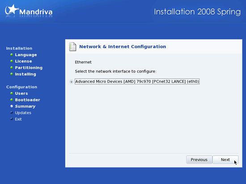This screenshot has width=246, height=184.
Task: Click the green bullet next to Users
Action: coord(12,93)
